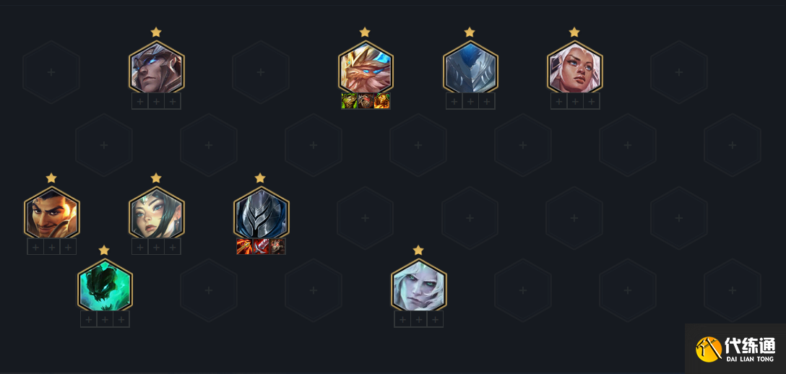
Task: Toggle the gold star above Thresh
Action: point(104,250)
